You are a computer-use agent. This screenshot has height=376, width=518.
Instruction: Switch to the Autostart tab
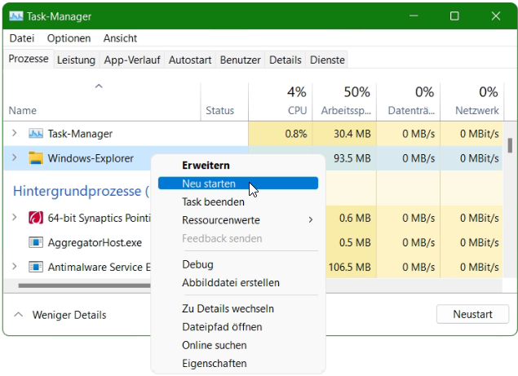pos(190,60)
